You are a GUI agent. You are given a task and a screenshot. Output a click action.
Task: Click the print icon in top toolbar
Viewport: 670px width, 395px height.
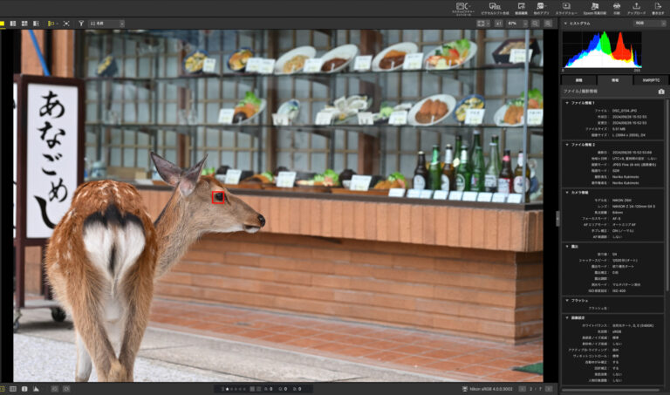616,7
